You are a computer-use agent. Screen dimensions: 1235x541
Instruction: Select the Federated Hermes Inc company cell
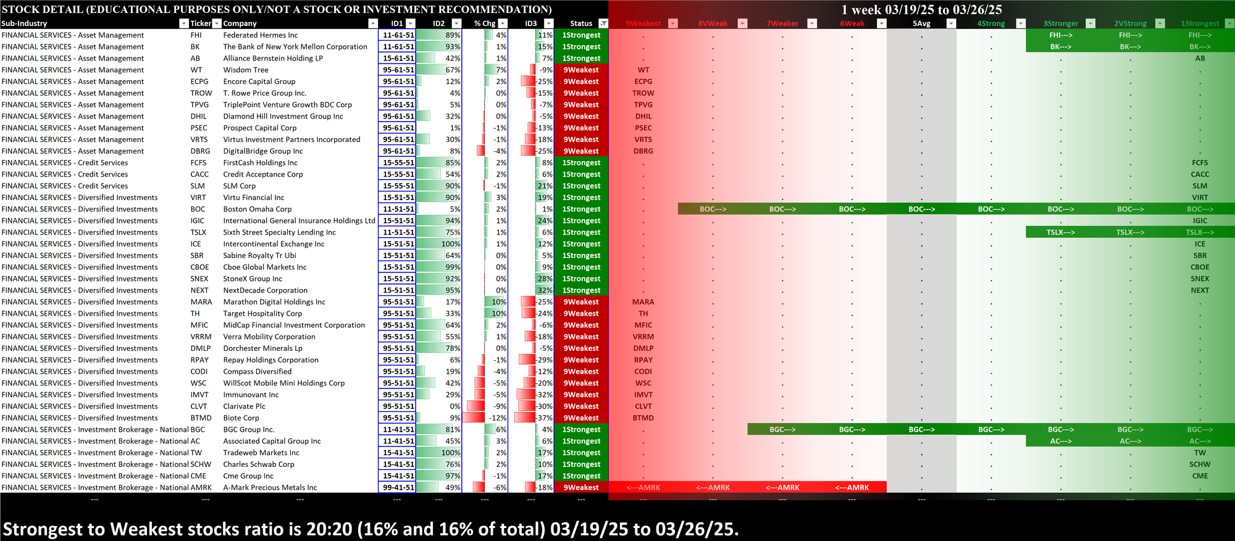(299, 35)
